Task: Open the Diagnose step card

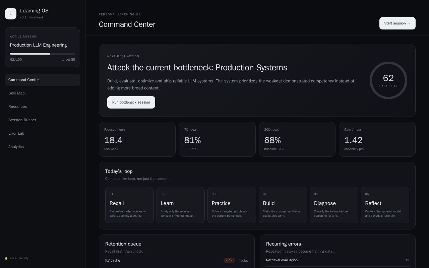Action: 334,205
